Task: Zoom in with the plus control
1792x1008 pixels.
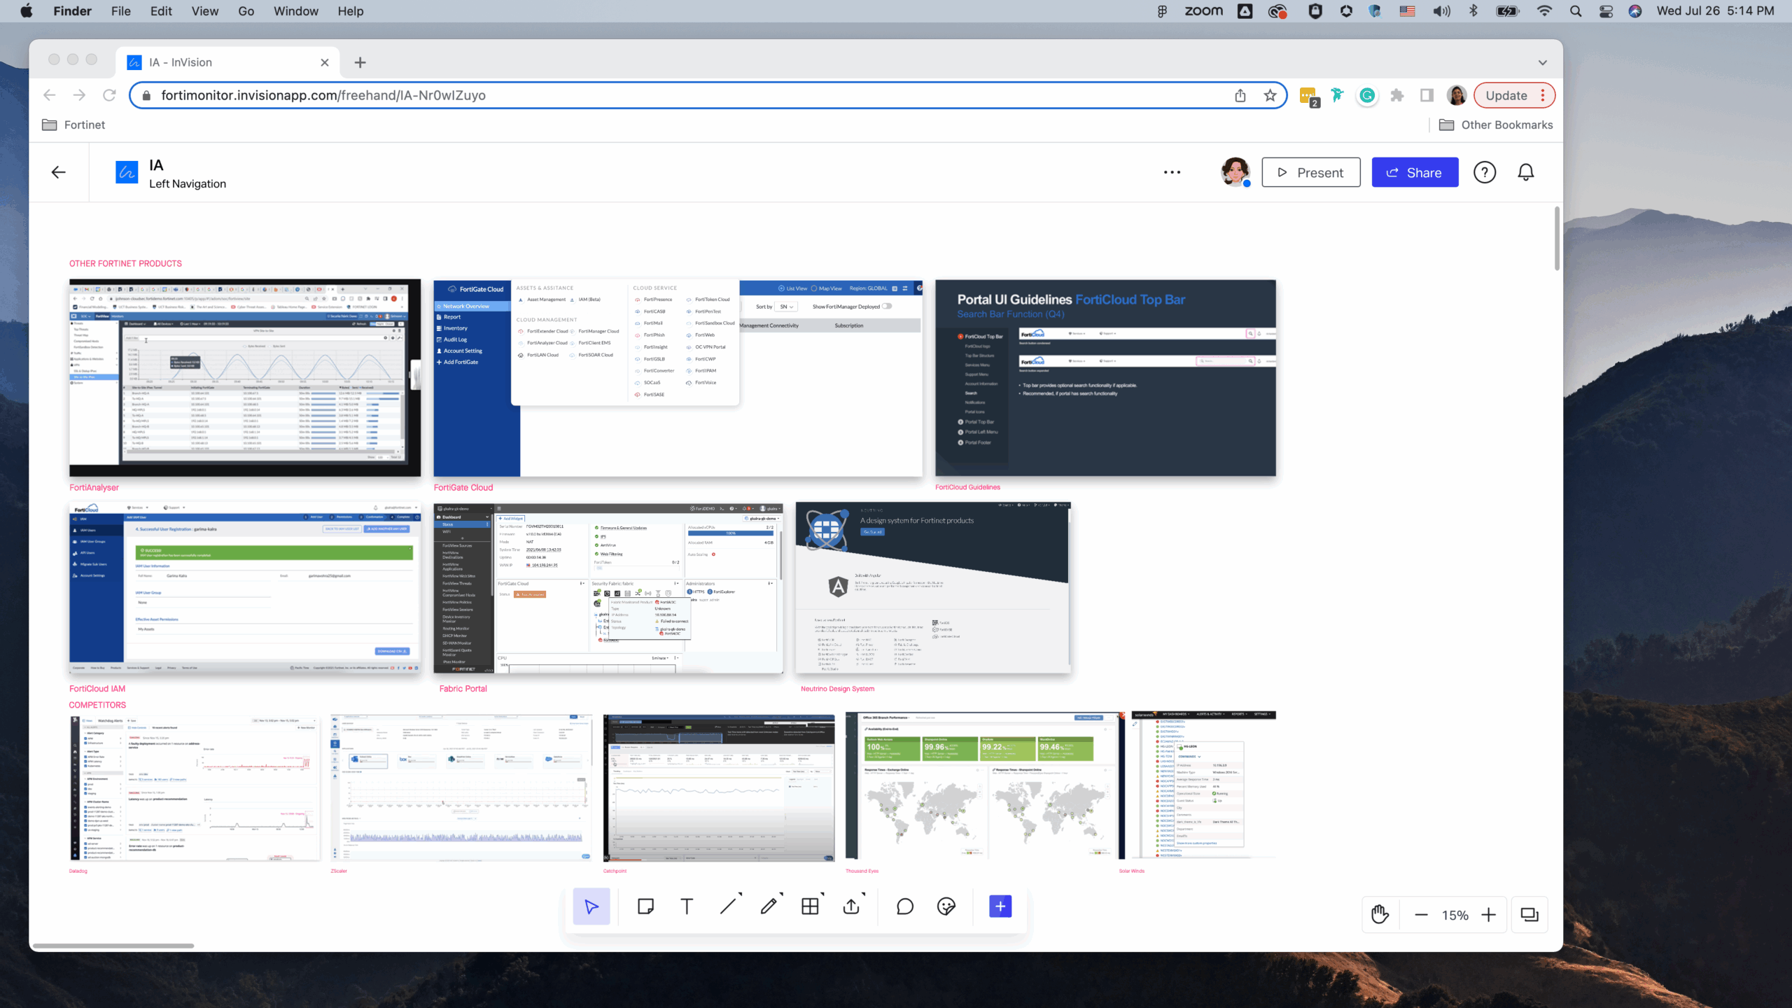Action: click(x=1489, y=915)
